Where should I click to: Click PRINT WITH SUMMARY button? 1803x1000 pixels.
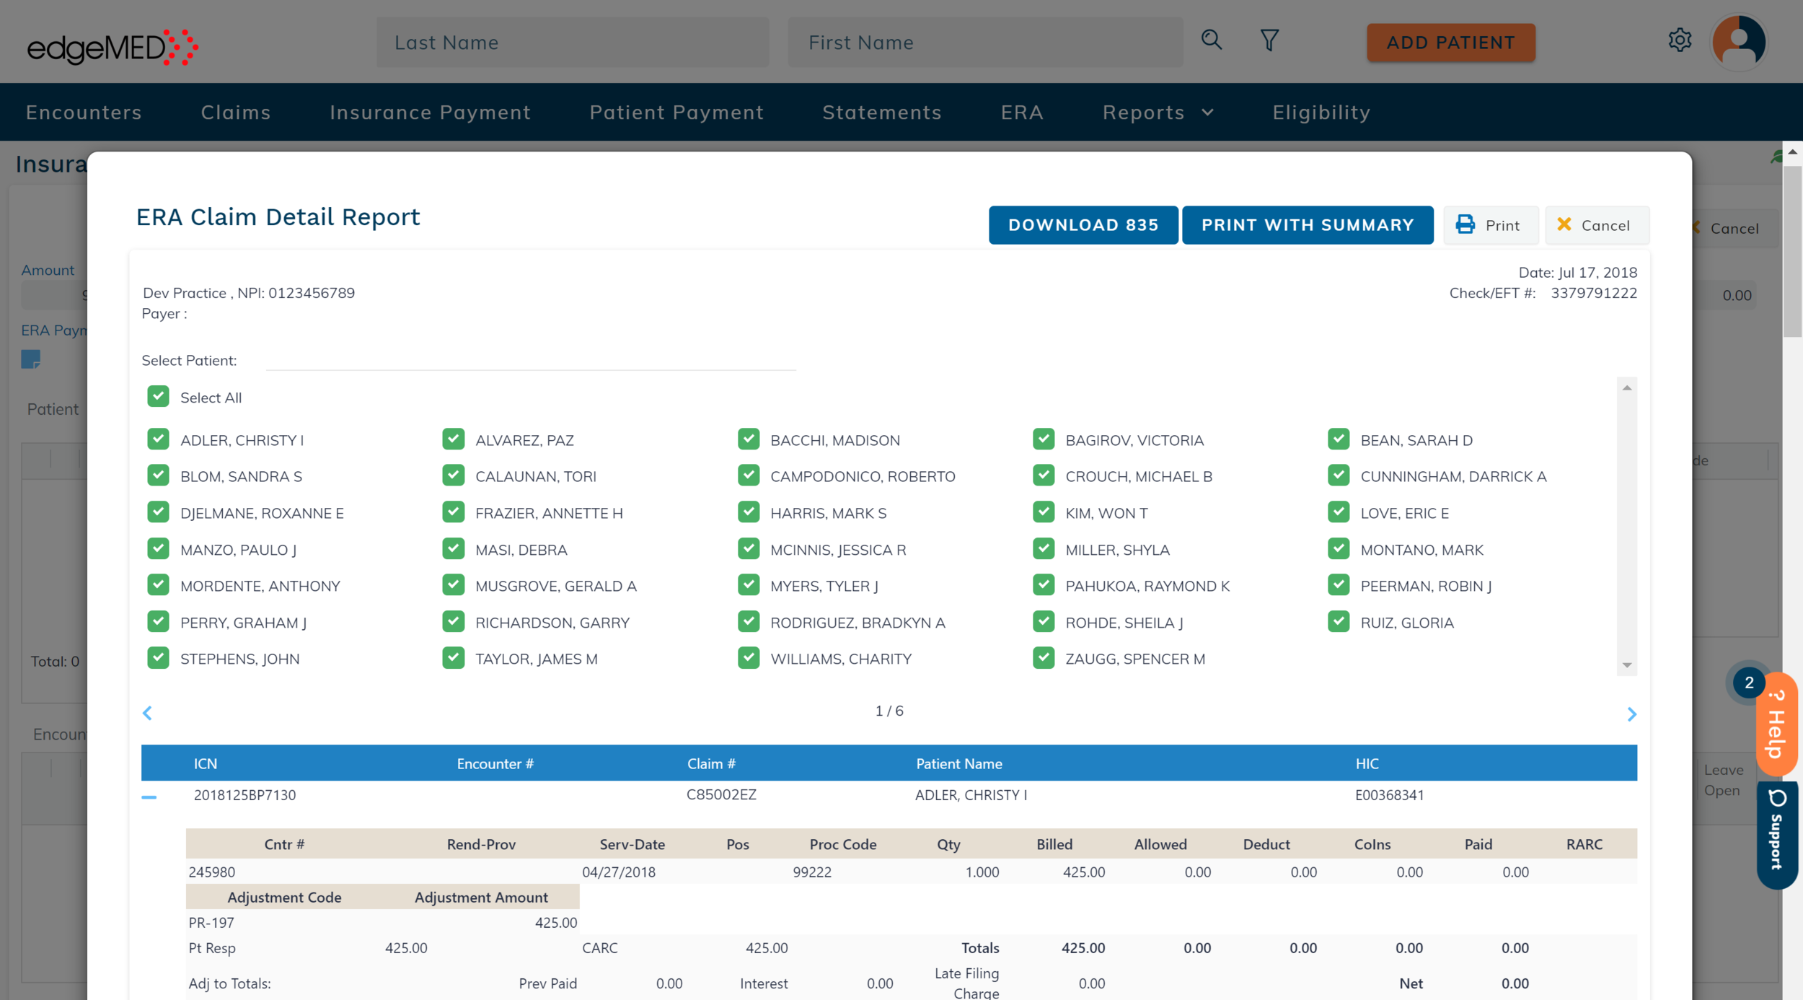point(1307,225)
